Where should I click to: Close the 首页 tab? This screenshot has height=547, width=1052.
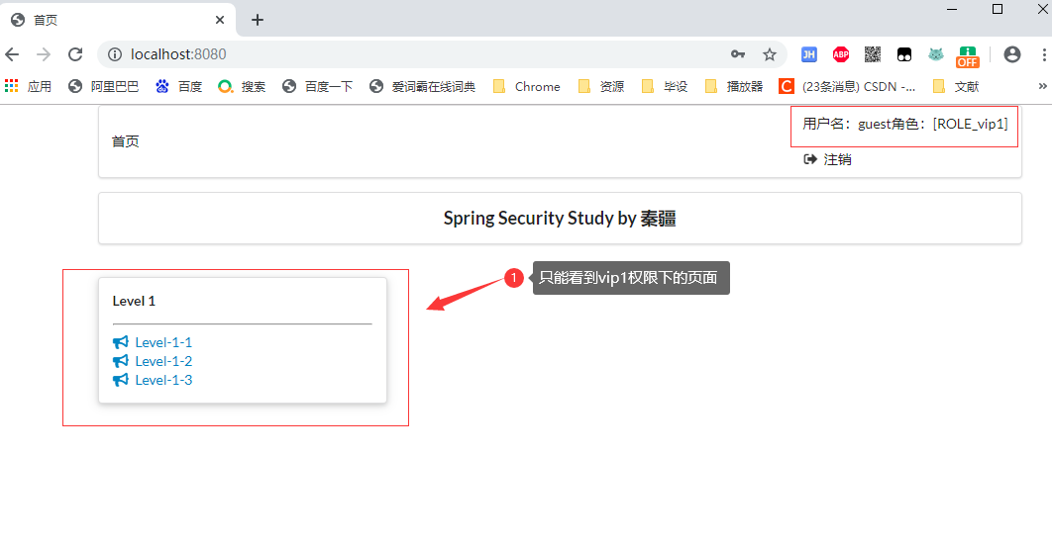[x=219, y=20]
